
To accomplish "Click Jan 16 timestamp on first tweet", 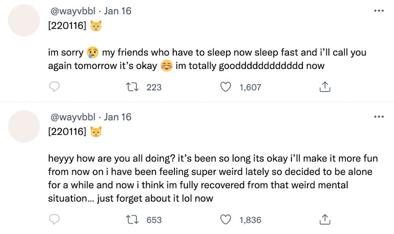I will 118,11.
